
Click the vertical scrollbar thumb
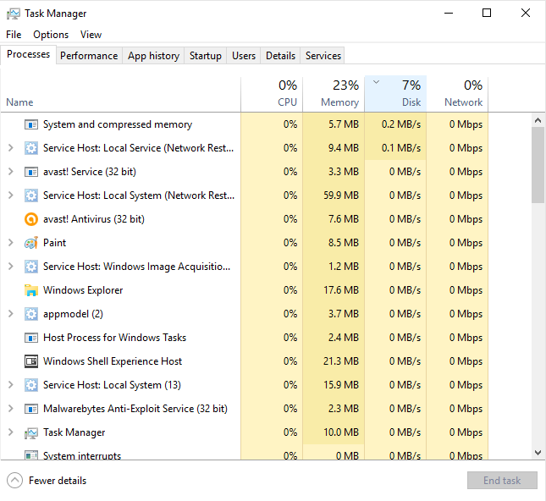538,165
